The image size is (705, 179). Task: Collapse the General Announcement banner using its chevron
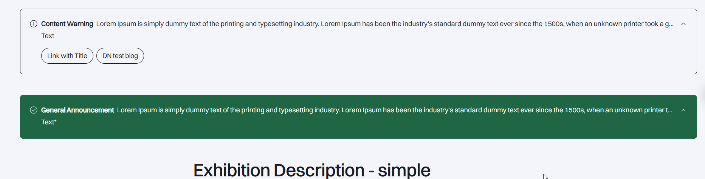tap(683, 110)
